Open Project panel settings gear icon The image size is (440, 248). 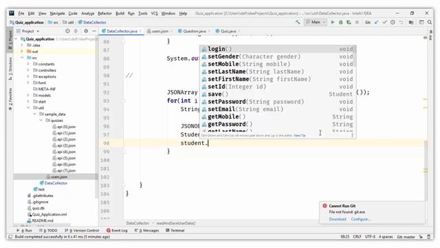[86, 31]
